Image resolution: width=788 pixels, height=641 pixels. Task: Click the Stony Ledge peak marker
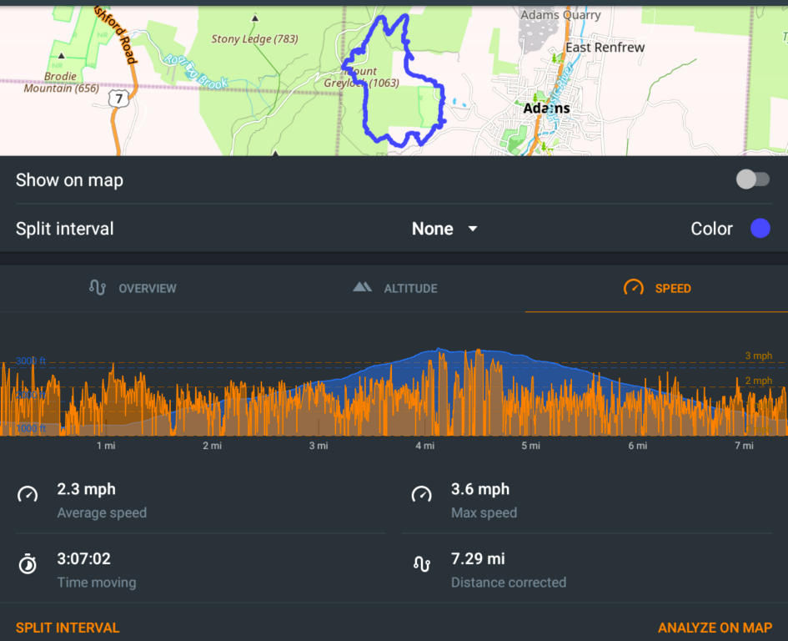254,18
